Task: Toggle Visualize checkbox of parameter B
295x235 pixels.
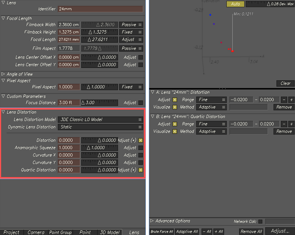Action: click(x=175, y=131)
